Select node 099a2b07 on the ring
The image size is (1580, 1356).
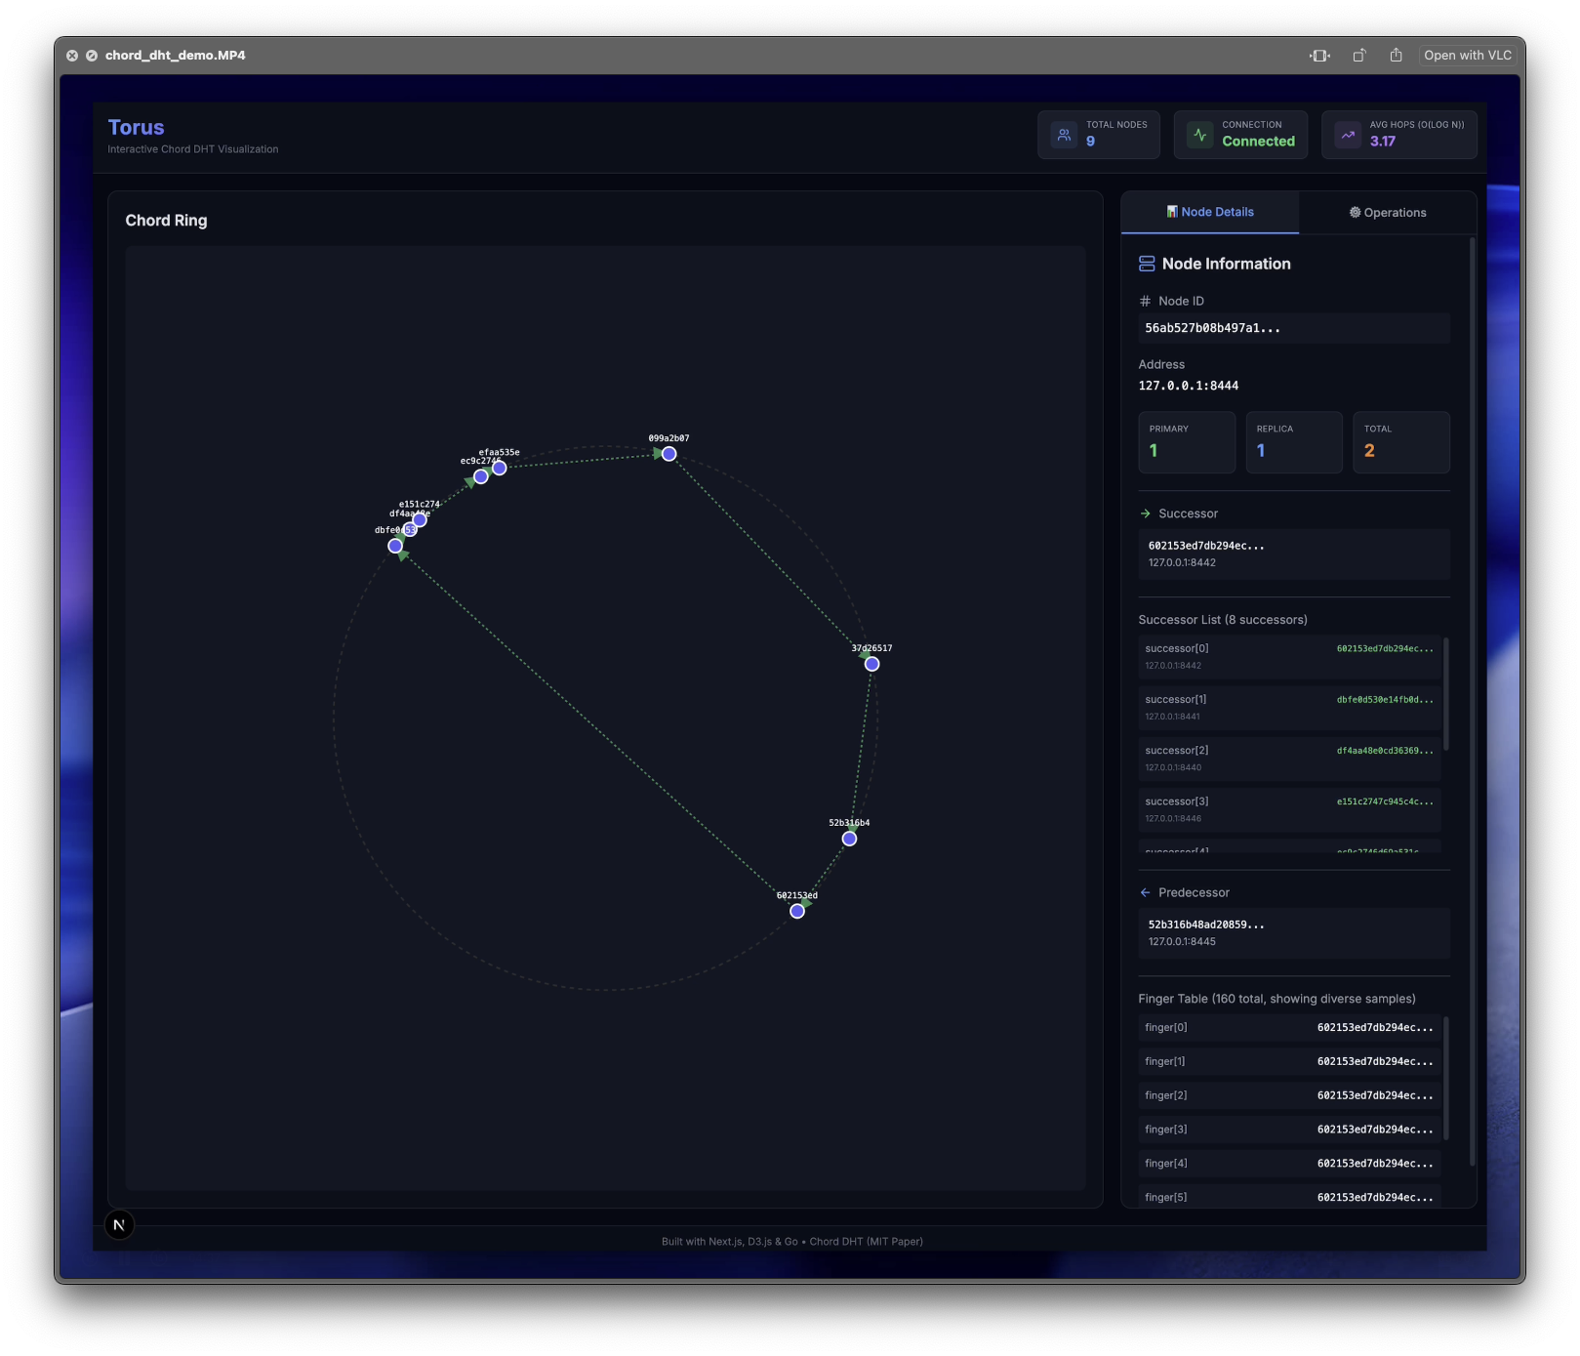point(668,454)
